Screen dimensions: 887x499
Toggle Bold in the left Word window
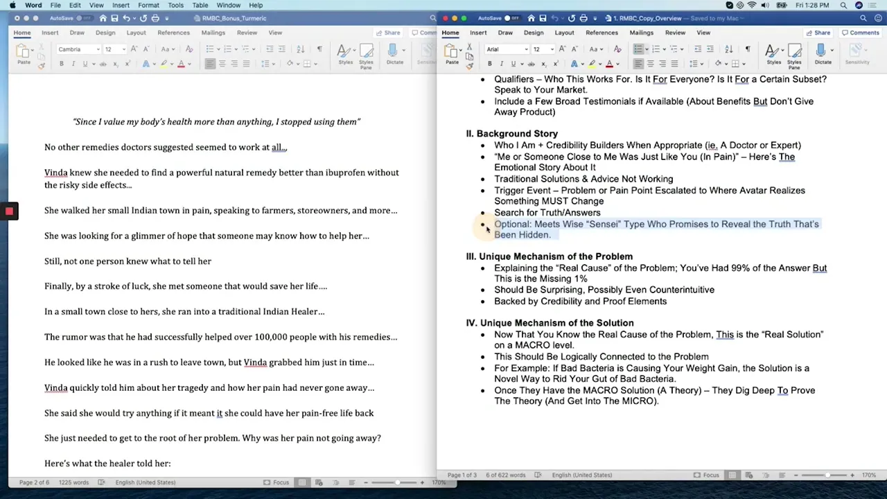(61, 64)
